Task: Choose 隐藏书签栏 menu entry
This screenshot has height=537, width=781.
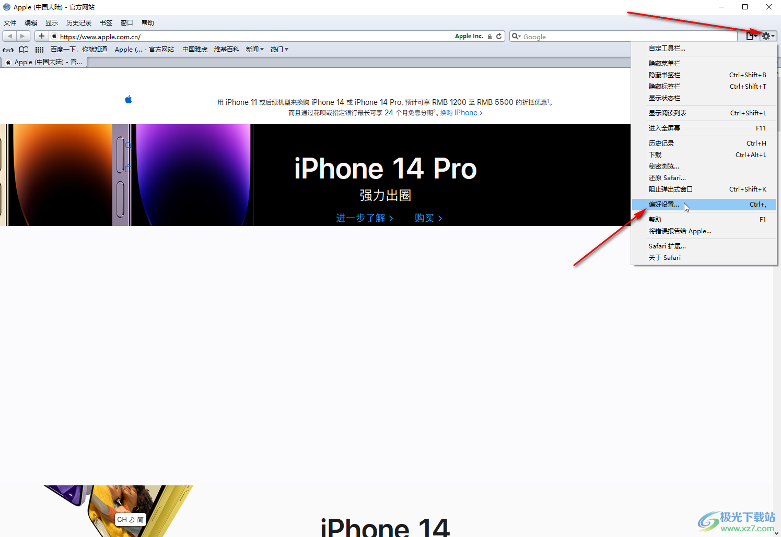Action: [704, 75]
